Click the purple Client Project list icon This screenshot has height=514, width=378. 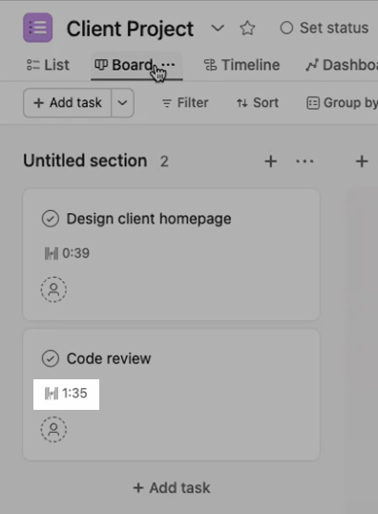tap(37, 28)
